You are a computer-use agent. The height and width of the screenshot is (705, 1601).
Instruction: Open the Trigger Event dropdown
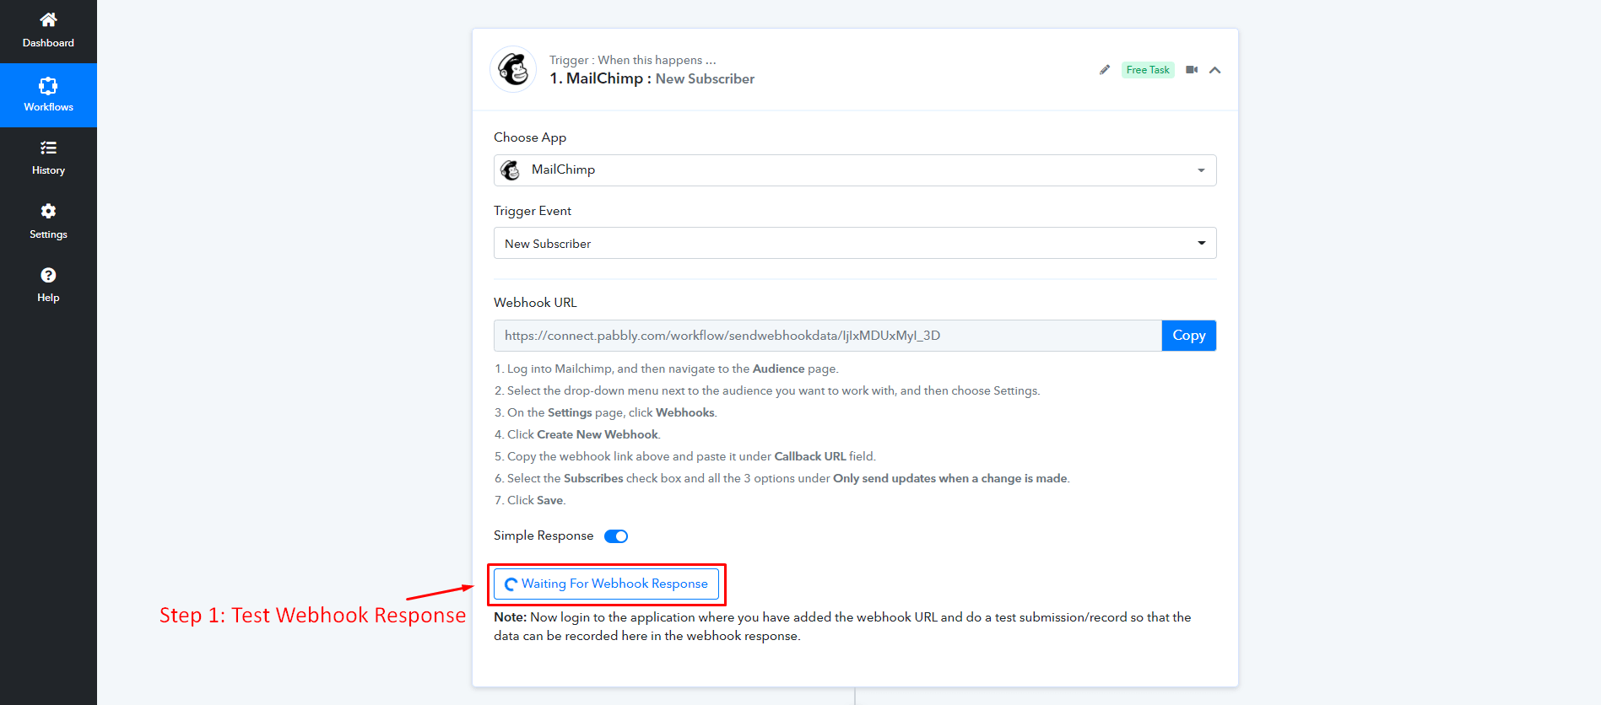click(x=854, y=244)
